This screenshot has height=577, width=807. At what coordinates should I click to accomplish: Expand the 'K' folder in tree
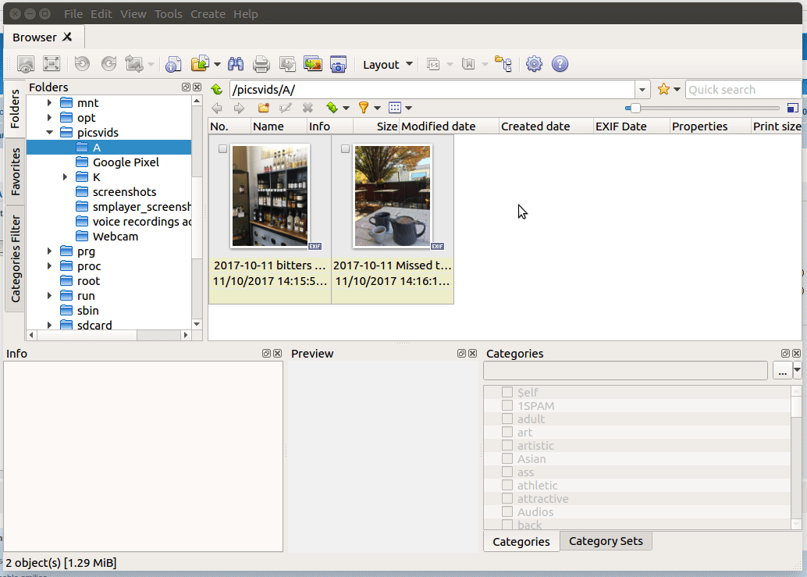pyautogui.click(x=66, y=177)
